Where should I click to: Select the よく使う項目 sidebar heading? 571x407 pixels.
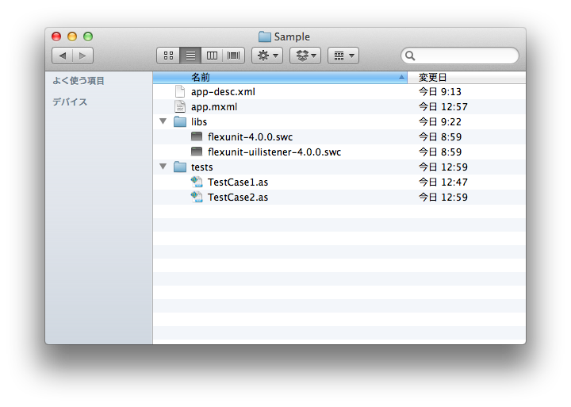(79, 80)
